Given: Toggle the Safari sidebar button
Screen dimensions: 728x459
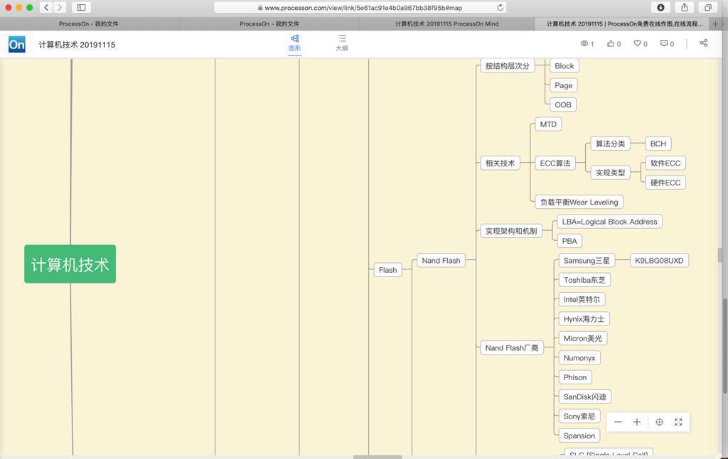Looking at the screenshot, I should tap(81, 7).
